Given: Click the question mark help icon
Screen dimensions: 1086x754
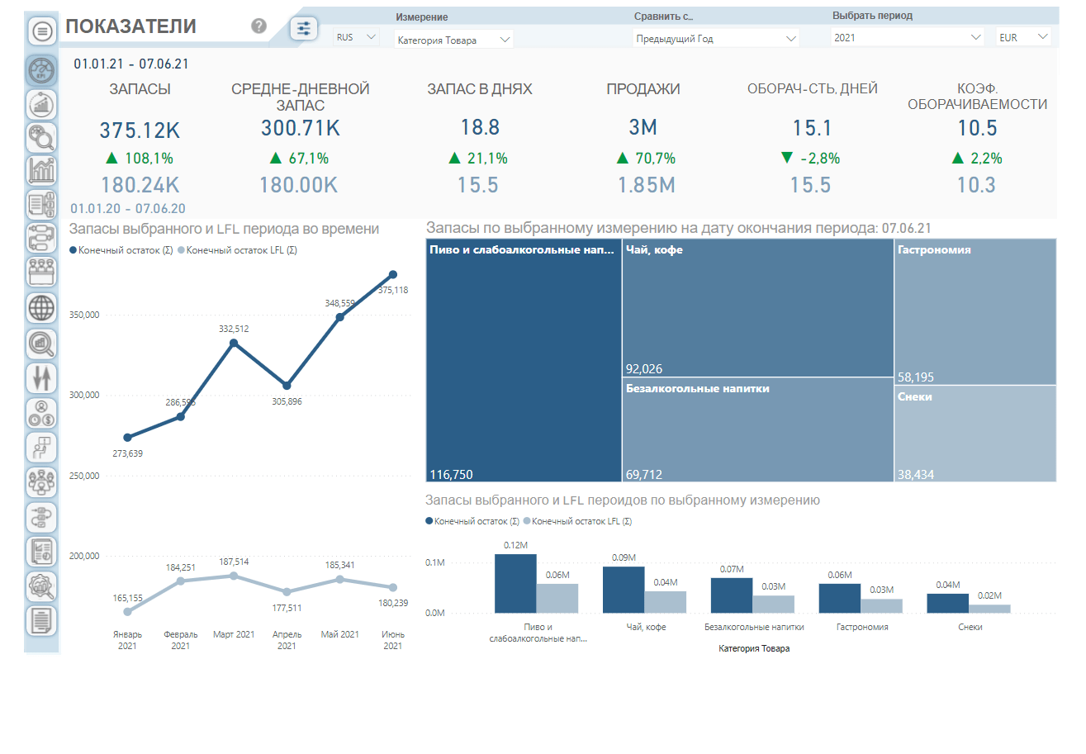Looking at the screenshot, I should (x=258, y=26).
